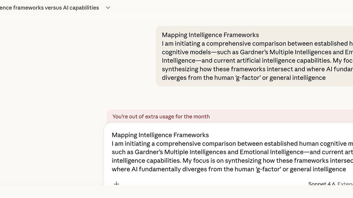The image size is (353, 198).
Task: Click 'Mapping Intelligence Frameworks' heading in sent message
Action: click(210, 35)
